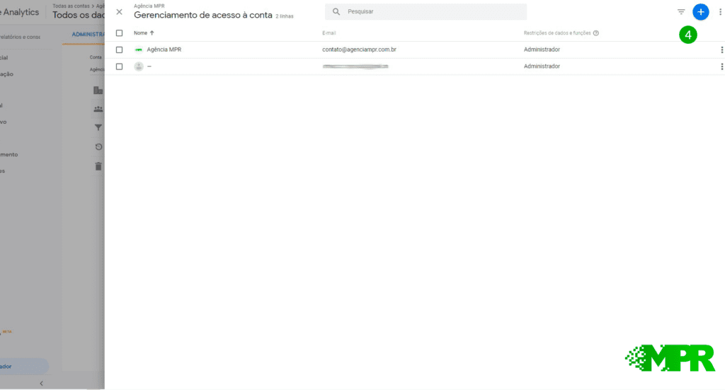Click the Agência MPR user name
Viewport: 725px width, 390px height.
point(164,50)
